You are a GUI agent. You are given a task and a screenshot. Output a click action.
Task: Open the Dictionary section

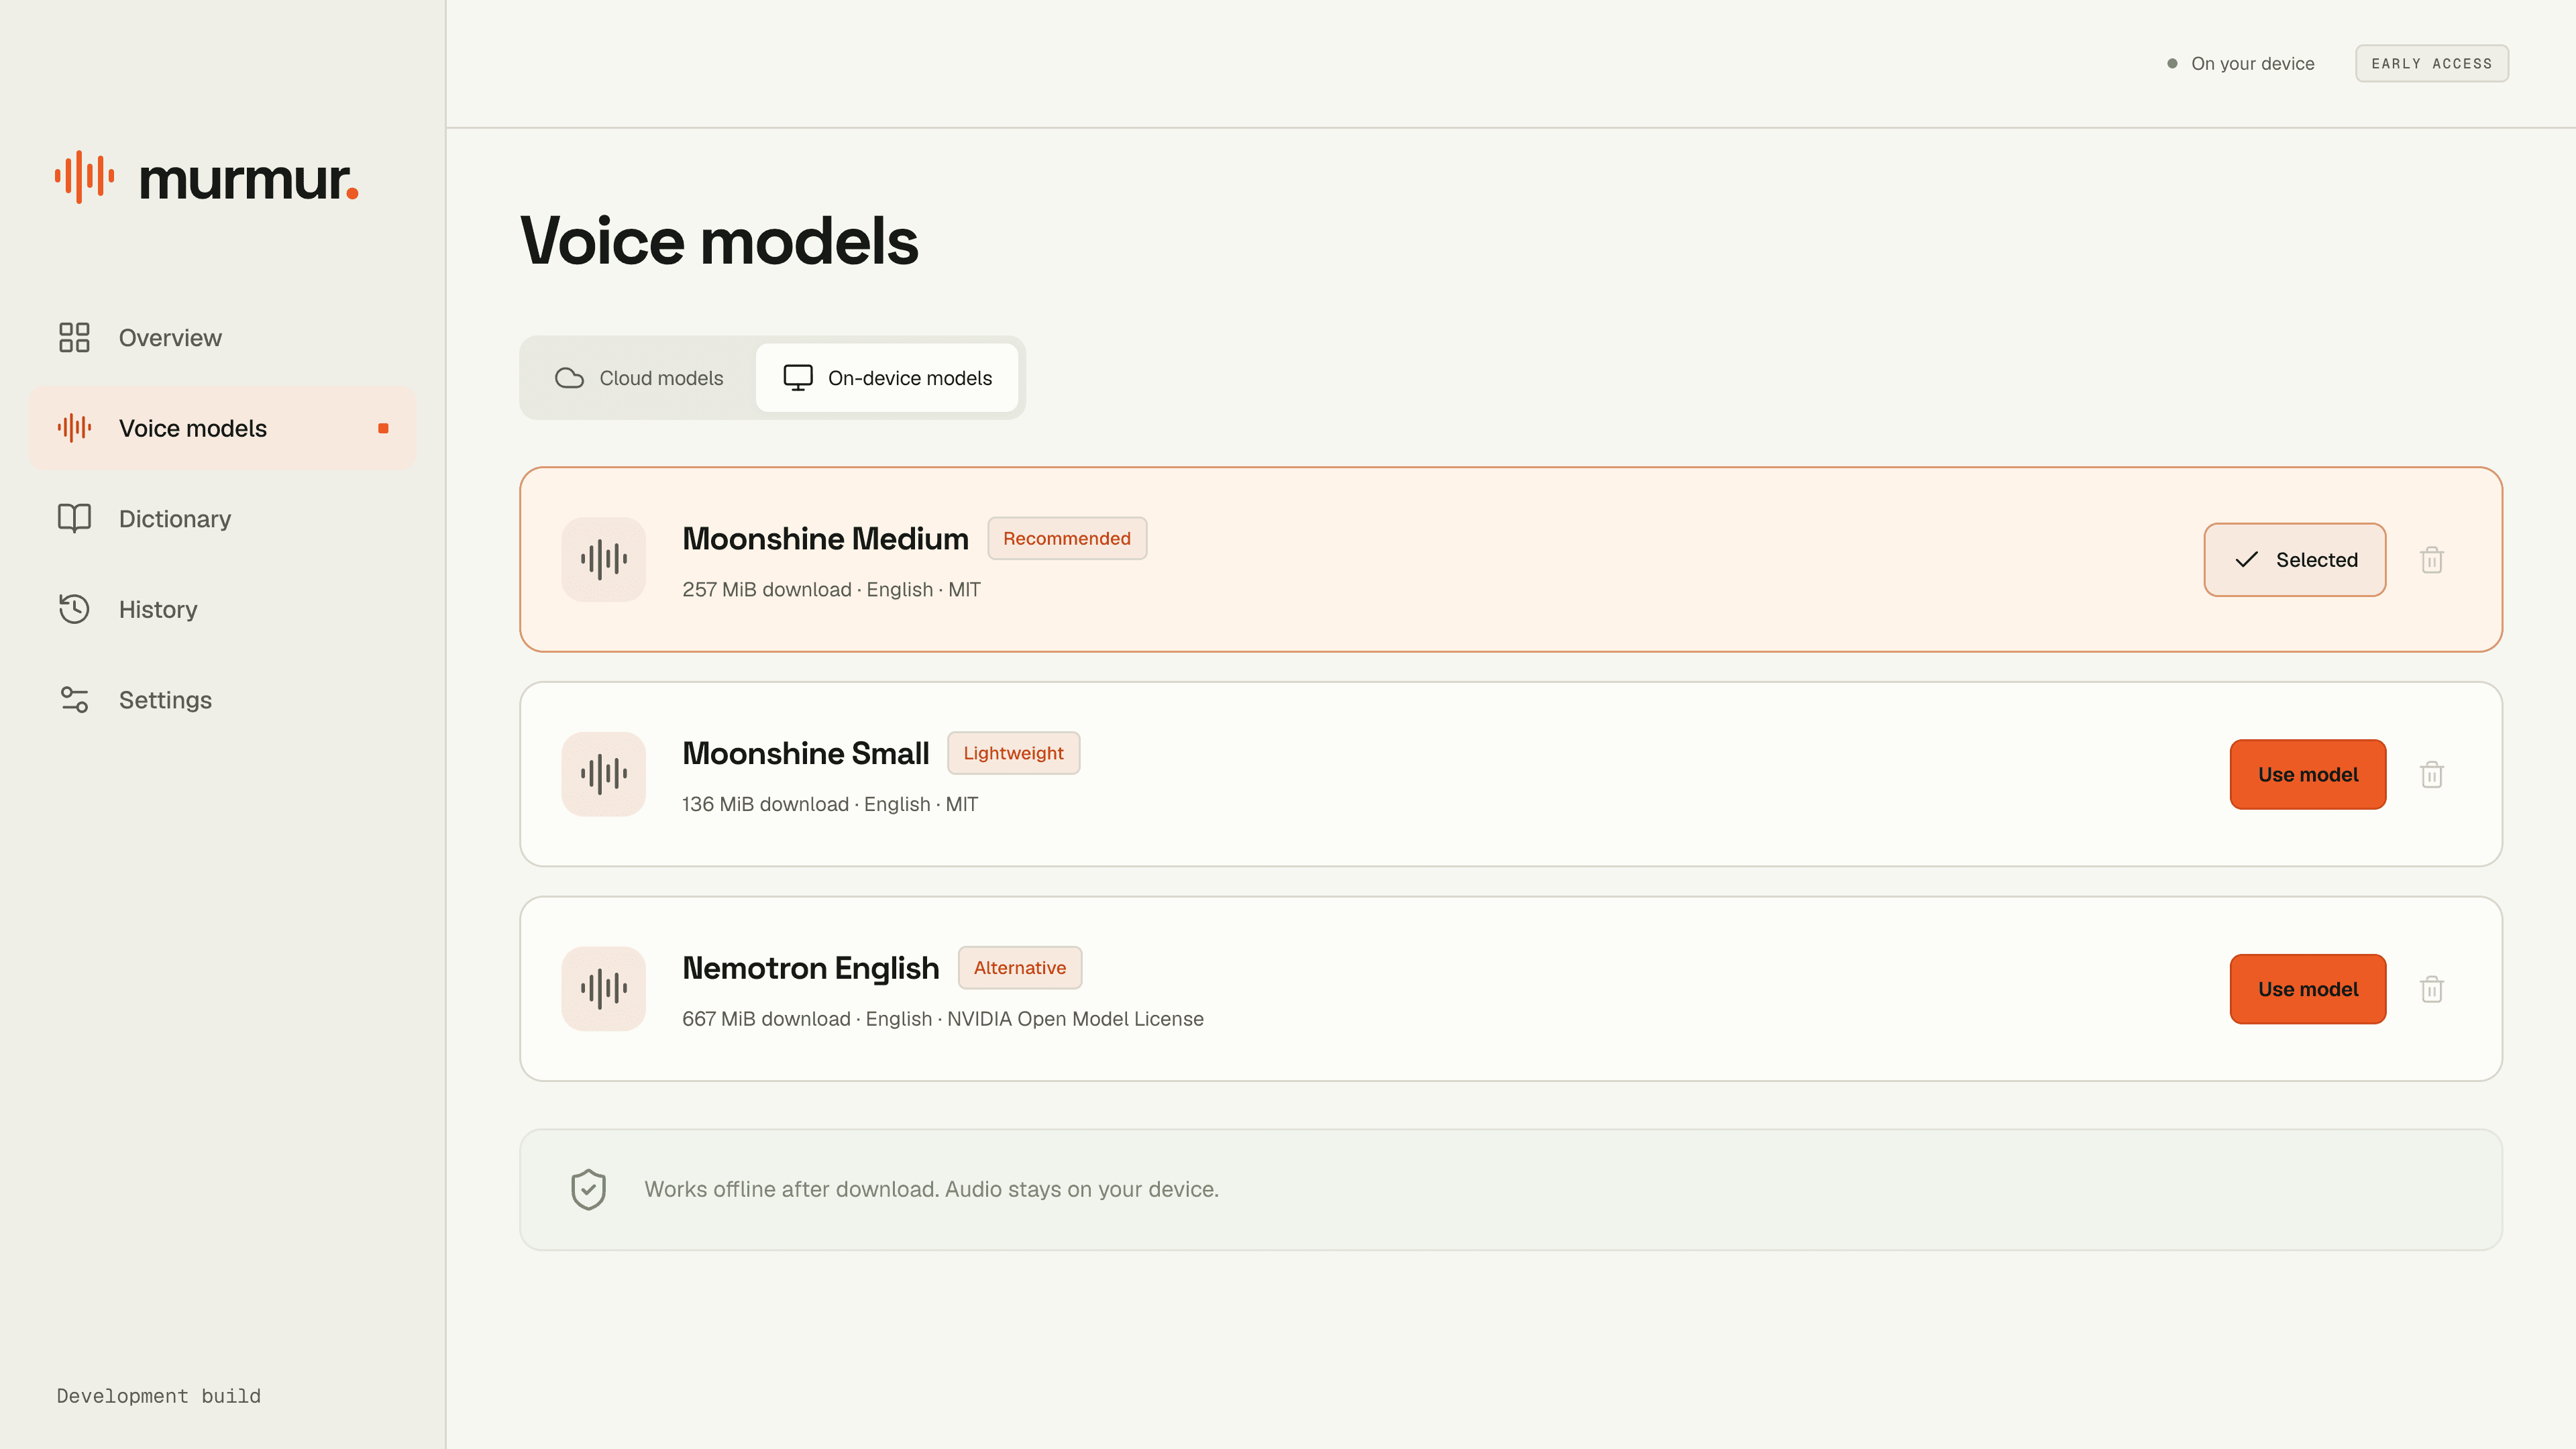pos(222,519)
